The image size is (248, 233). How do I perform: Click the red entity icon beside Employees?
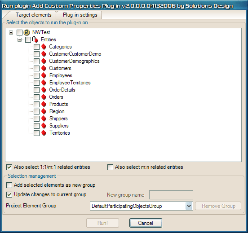[44, 75]
